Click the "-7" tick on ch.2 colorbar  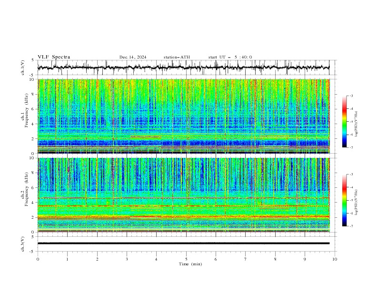(351, 226)
